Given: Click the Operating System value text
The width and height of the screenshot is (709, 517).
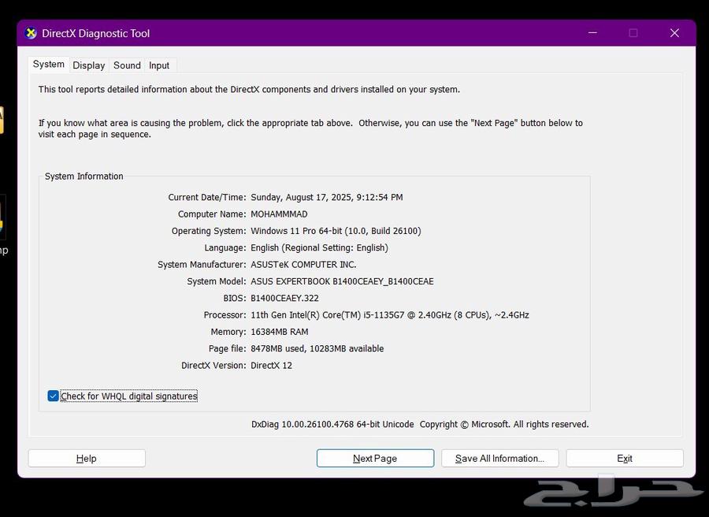Looking at the screenshot, I should (336, 231).
